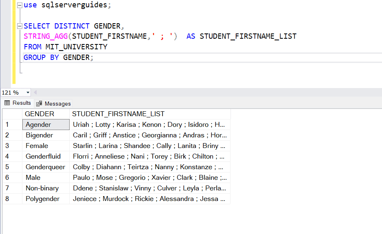Click the top-left corner cell of results grid

click(13, 114)
